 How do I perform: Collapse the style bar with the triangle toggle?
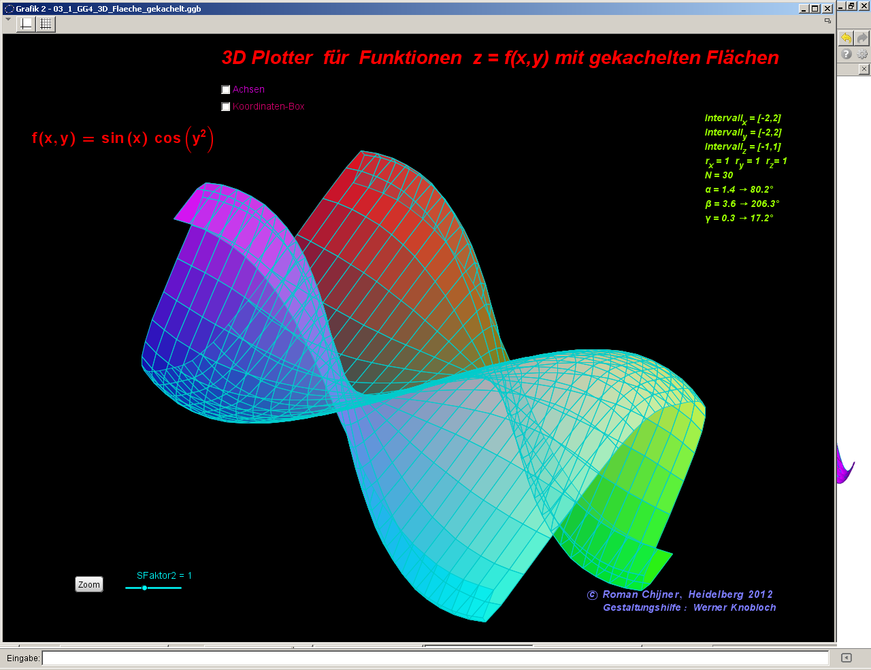pos(8,20)
